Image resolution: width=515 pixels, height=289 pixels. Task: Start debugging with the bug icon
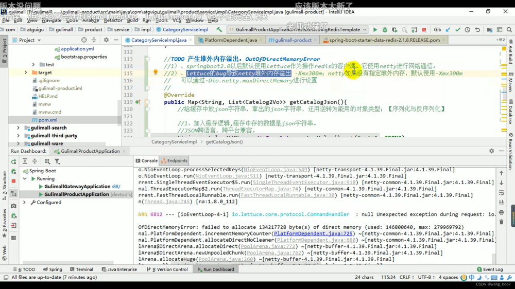385,29
